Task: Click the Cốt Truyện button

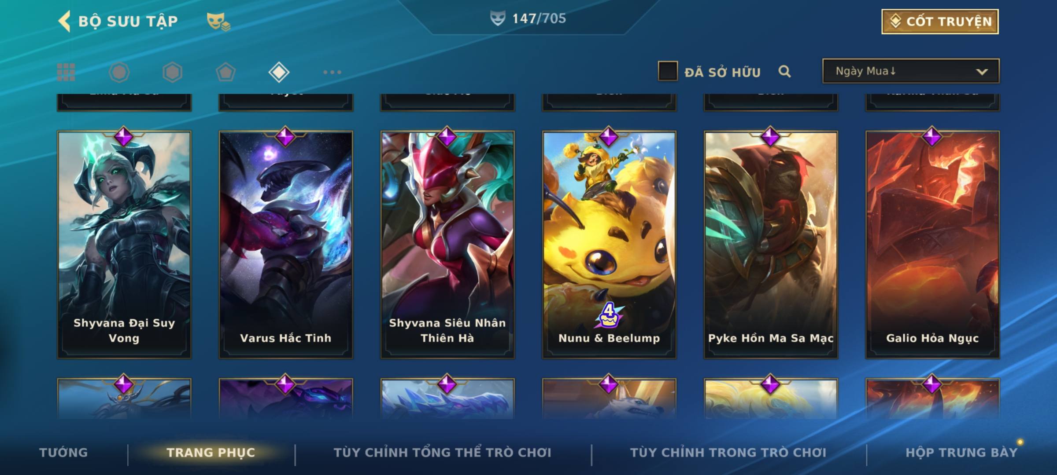Action: coord(940,21)
